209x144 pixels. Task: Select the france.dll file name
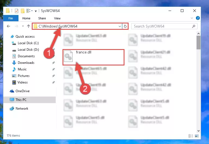pos(84,52)
